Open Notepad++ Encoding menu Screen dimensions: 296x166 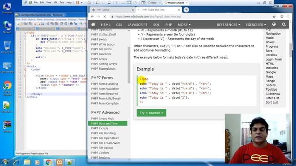(49, 19)
